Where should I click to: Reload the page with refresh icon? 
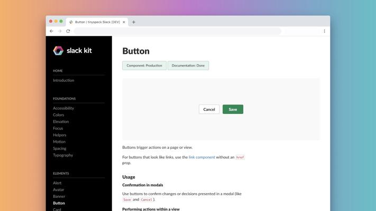pyautogui.click(x=68, y=31)
